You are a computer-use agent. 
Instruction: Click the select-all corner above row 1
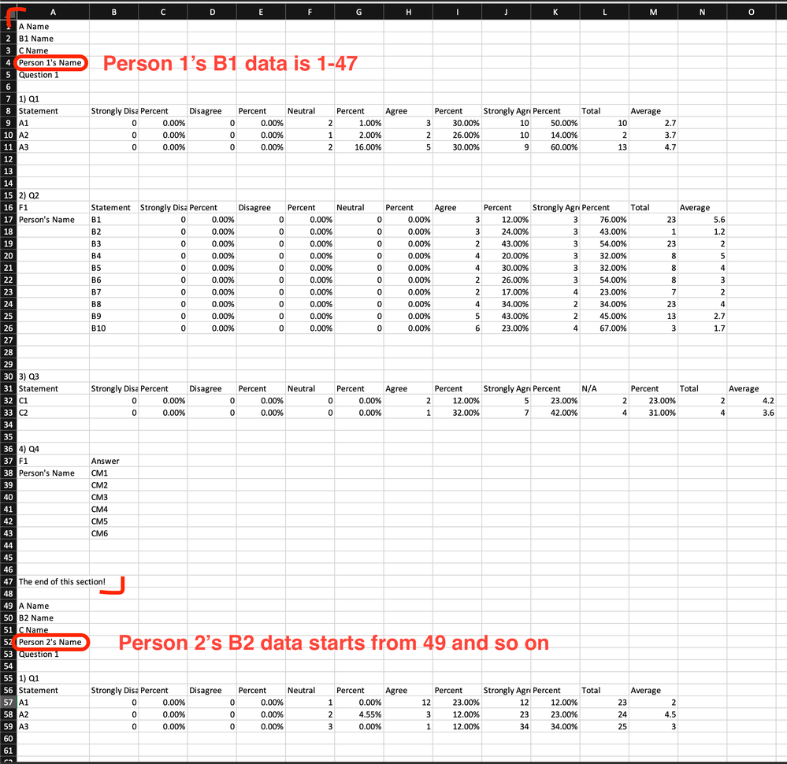[7, 11]
